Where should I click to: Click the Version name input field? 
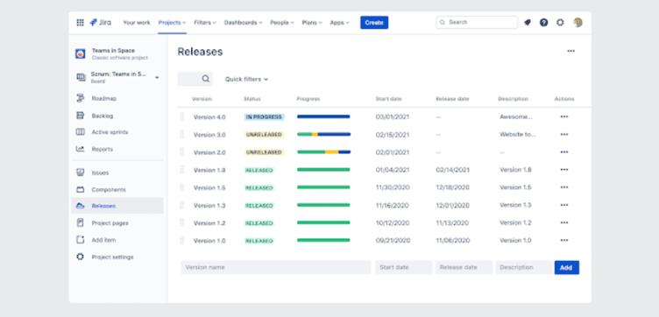pos(276,267)
